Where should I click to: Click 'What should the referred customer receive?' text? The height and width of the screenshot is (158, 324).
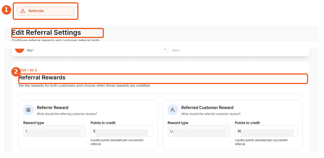point(211,114)
